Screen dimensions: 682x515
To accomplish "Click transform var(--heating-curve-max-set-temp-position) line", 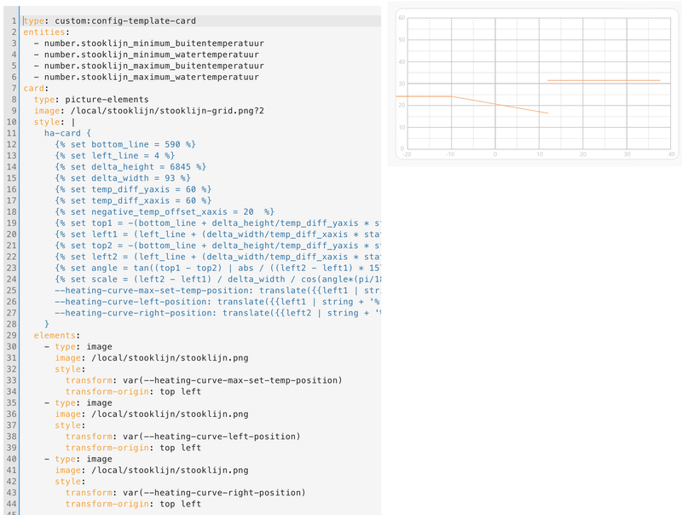I will [204, 380].
